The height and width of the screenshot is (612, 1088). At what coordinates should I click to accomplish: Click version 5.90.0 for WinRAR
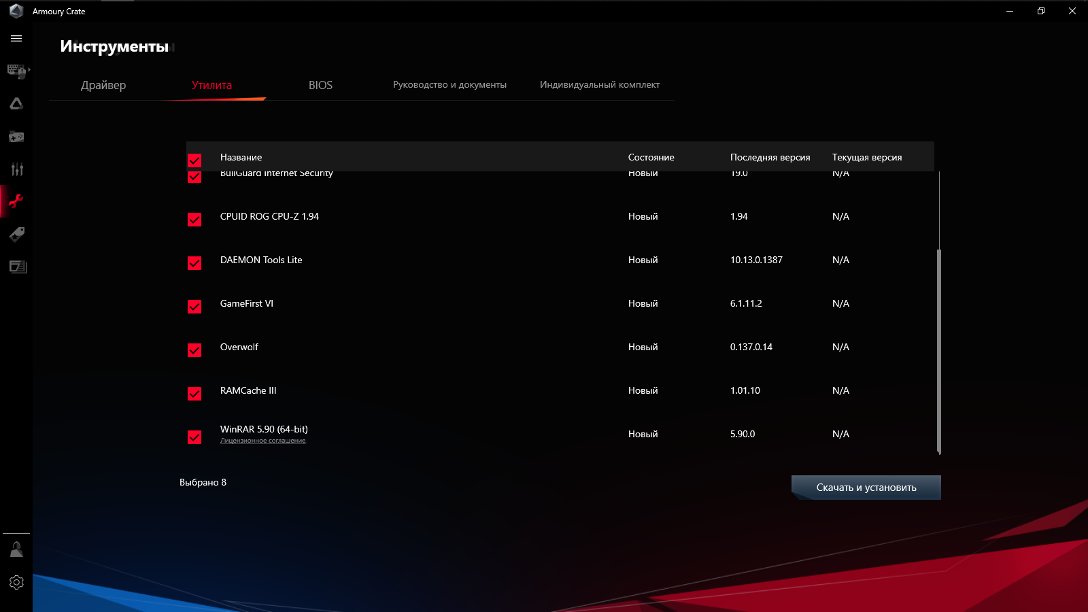[x=743, y=434]
